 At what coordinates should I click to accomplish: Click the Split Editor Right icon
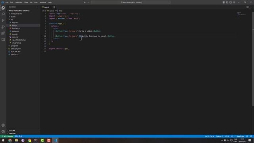(x=248, y=7)
